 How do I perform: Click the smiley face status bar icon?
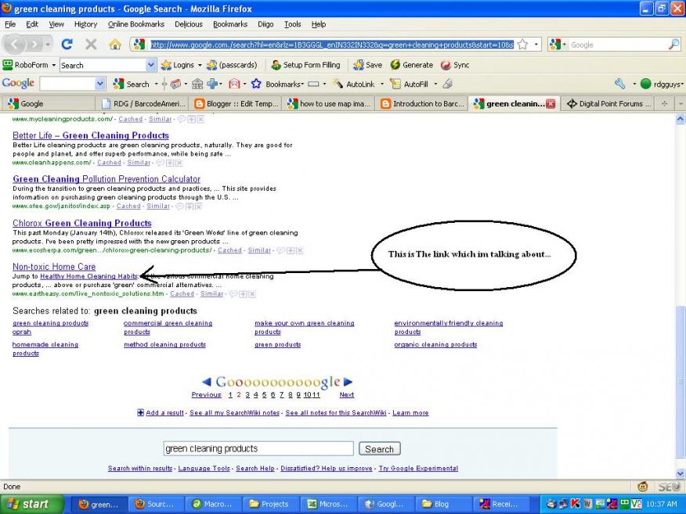tap(642, 487)
